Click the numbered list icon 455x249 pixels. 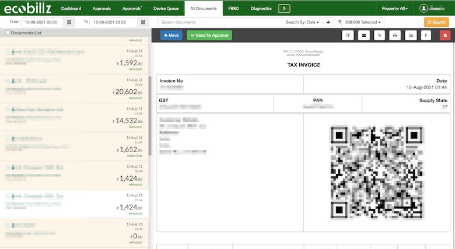click(x=411, y=36)
